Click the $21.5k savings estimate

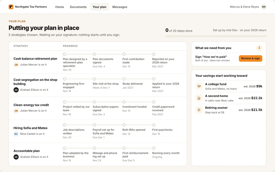click(257, 110)
